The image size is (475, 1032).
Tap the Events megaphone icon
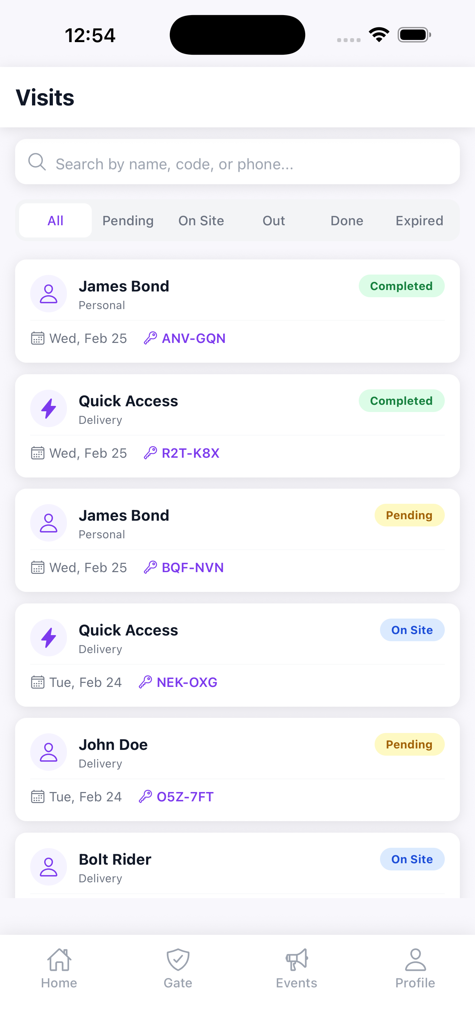297,959
